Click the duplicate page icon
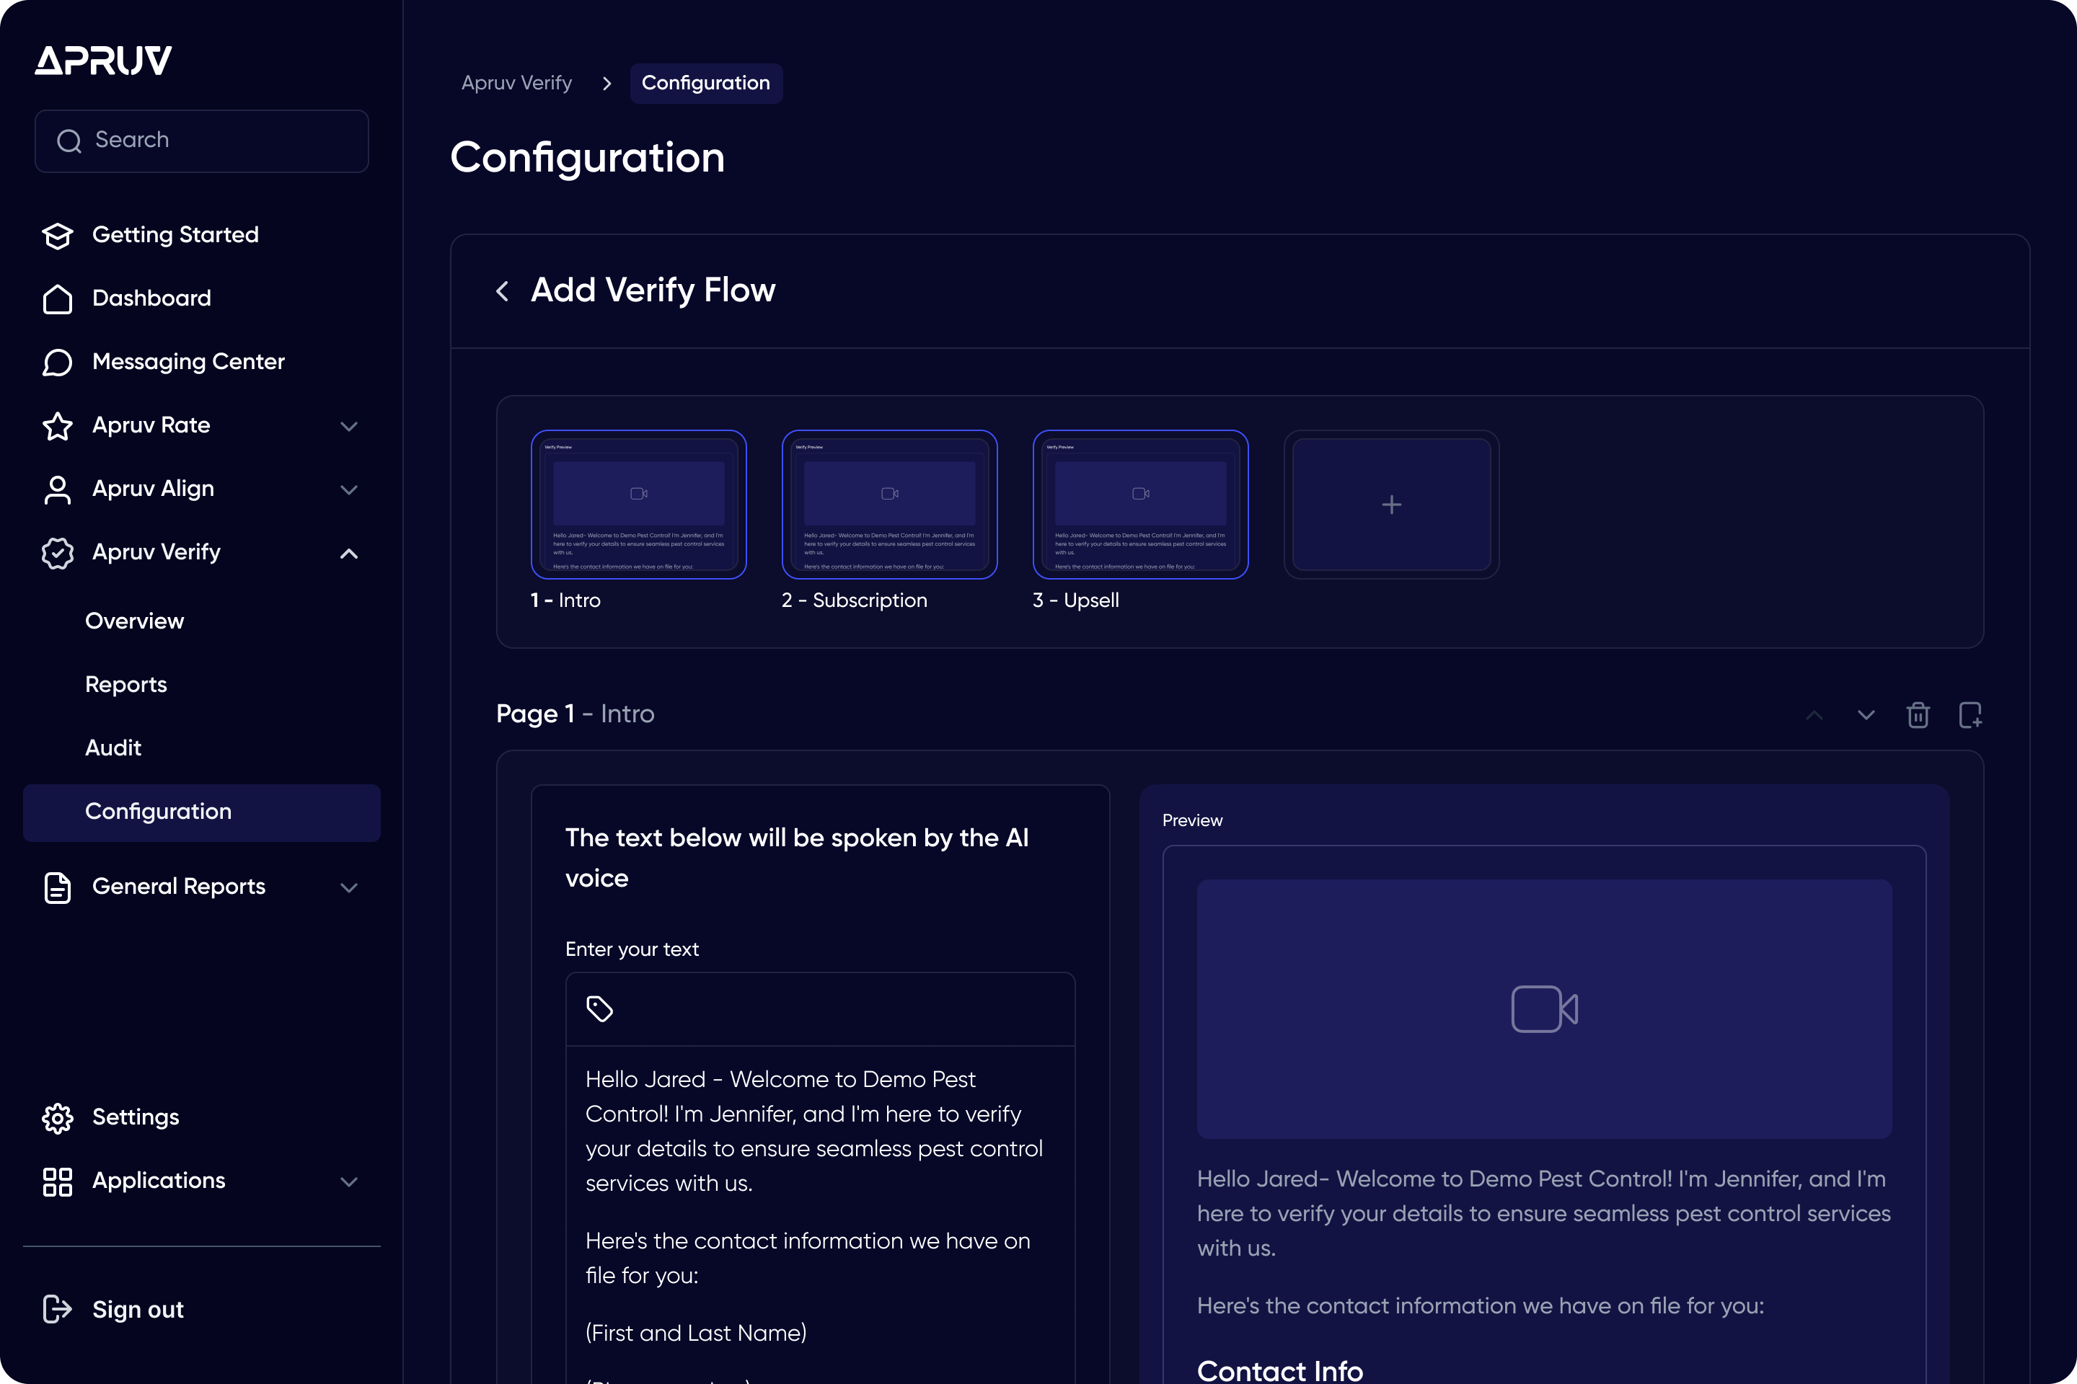This screenshot has height=1384, width=2077. (x=1970, y=715)
